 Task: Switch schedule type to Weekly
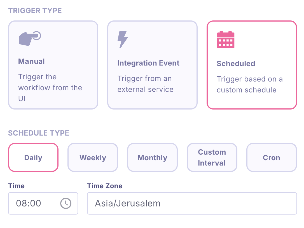[93, 158]
